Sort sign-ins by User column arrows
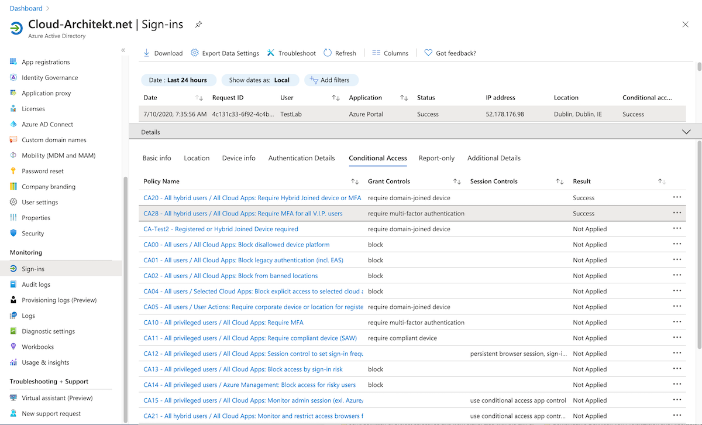The width and height of the screenshot is (702, 425). 336,98
